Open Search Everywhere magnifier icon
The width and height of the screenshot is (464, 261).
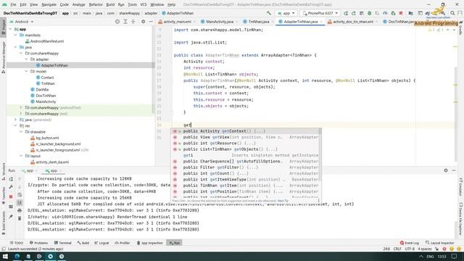coord(452,13)
